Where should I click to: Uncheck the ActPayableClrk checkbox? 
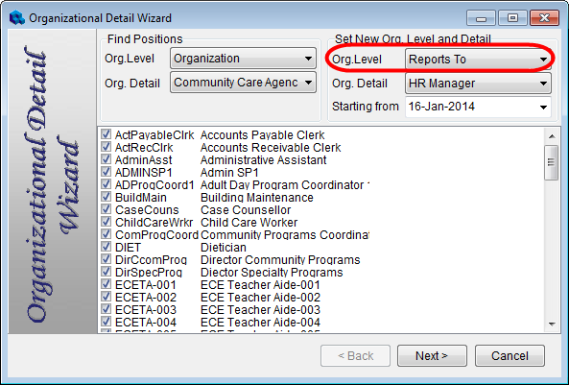(x=106, y=134)
